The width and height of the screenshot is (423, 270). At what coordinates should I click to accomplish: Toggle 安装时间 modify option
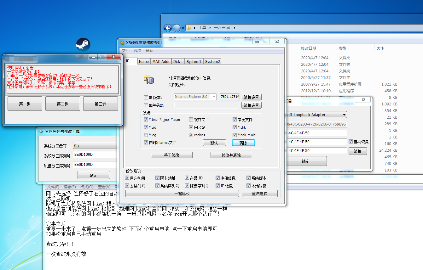pyautogui.click(x=127, y=186)
